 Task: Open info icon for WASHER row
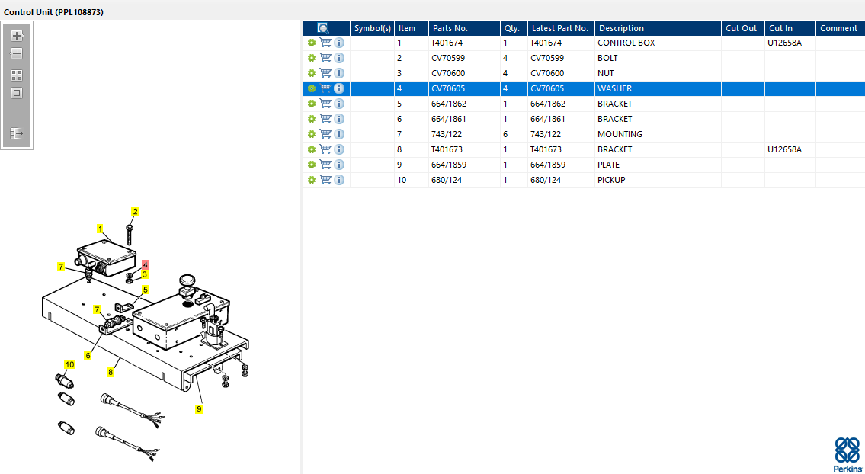(339, 88)
